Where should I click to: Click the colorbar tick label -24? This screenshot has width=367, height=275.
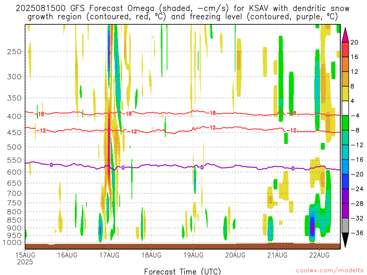(357, 189)
